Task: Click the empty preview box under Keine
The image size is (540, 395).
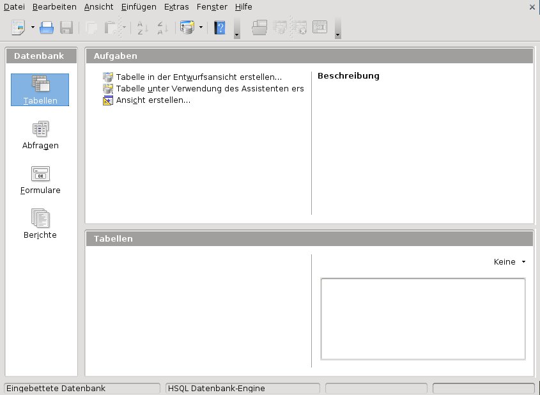Action: coord(422,319)
